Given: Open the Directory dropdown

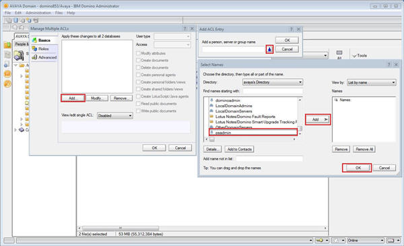Looking at the screenshot, I should (273, 82).
